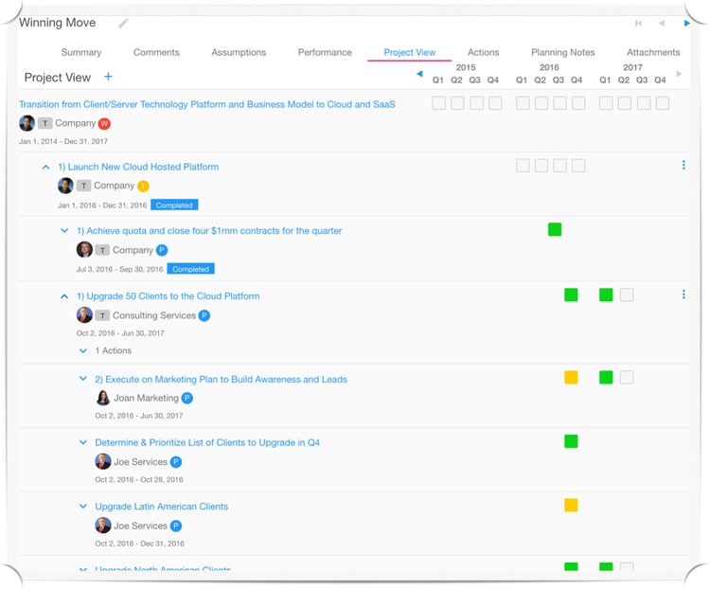Open more options for Launch New Cloud Hosted Platform
This screenshot has width=710, height=590.
pos(683,166)
